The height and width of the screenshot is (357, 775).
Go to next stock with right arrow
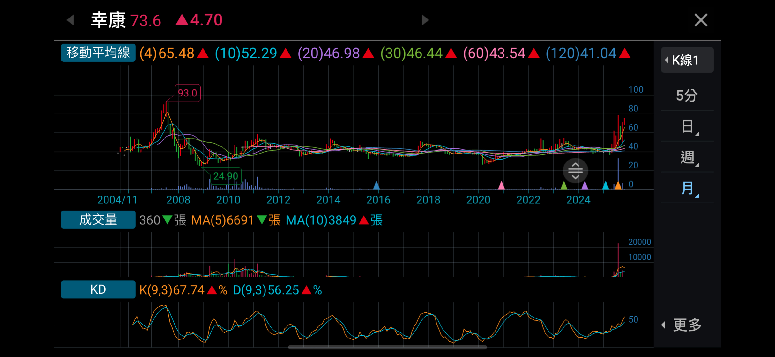click(x=425, y=20)
